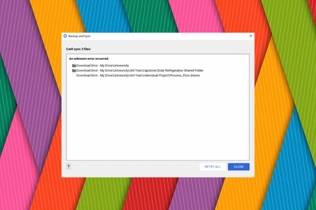Grab the dialog resize grip corner
This screenshot has height=210, width=316.
[x=253, y=176]
